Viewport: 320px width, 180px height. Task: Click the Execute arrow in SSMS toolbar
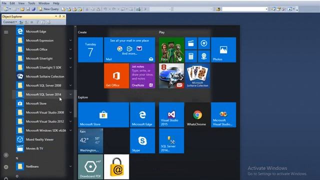point(145,9)
